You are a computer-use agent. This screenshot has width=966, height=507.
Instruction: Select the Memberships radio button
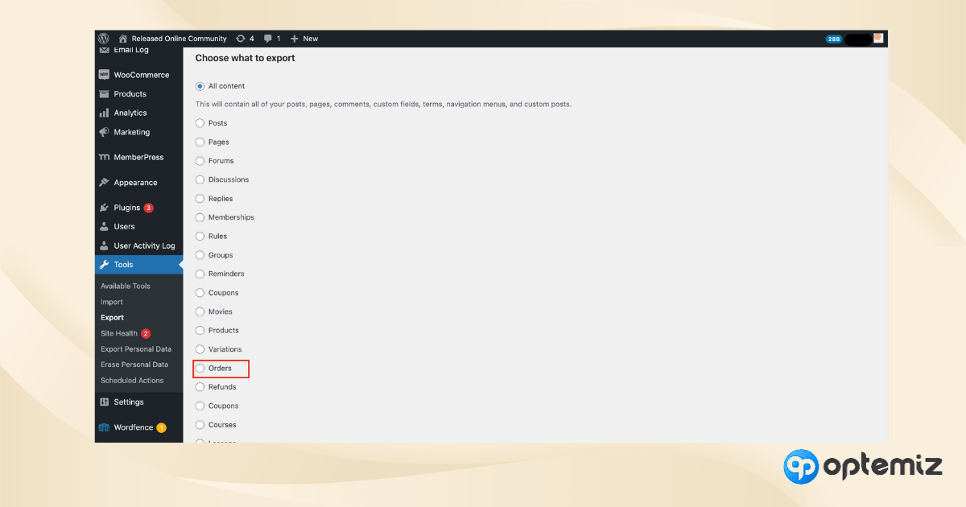tap(200, 217)
